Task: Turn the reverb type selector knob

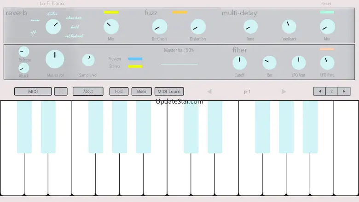Action: (53, 27)
